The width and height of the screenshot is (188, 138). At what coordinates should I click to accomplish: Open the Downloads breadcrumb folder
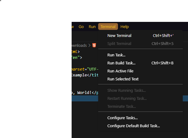(x=79, y=45)
